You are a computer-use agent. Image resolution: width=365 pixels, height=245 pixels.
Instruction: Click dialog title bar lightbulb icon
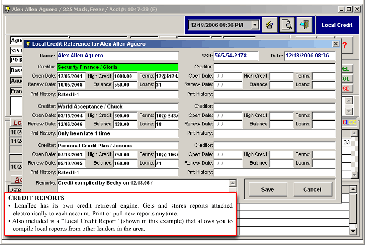(28, 44)
